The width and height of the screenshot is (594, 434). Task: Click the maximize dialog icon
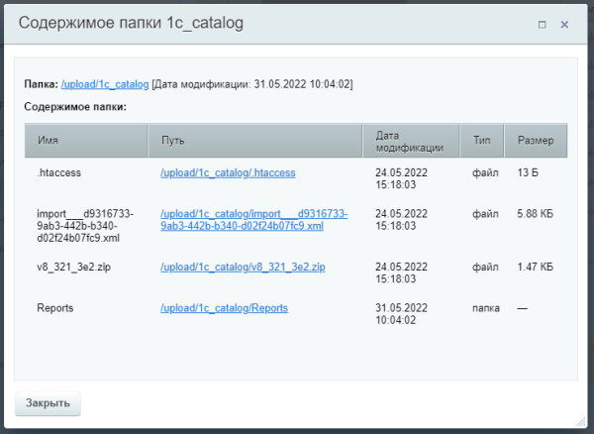pyautogui.click(x=542, y=24)
